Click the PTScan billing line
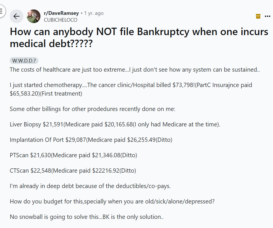Screen dimensions: 273x228 click(73, 155)
